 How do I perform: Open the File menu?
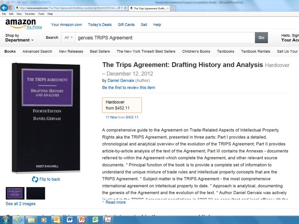click(4, 14)
